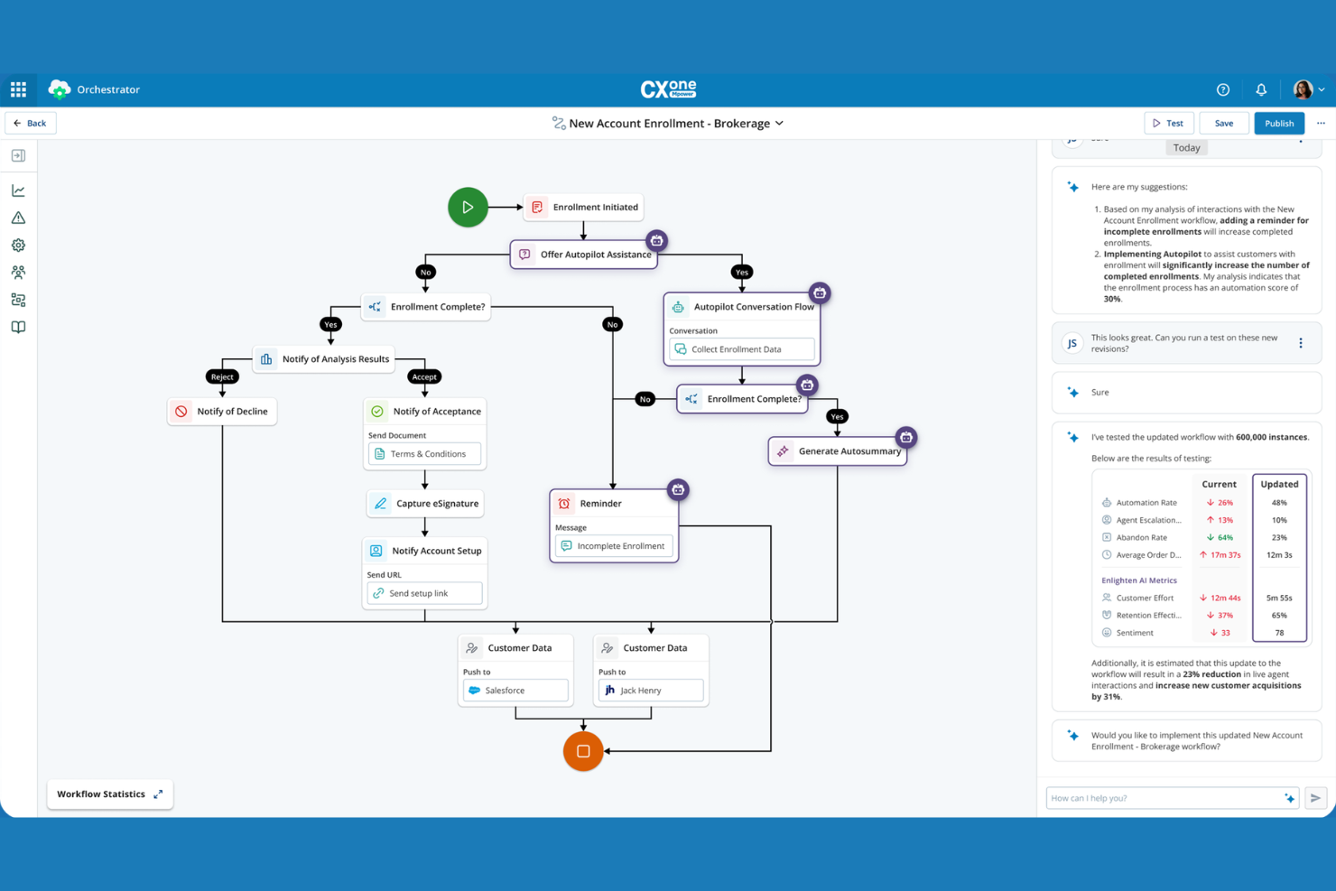1336x891 pixels.
Task: Click the orange workflow end node
Action: click(x=583, y=751)
